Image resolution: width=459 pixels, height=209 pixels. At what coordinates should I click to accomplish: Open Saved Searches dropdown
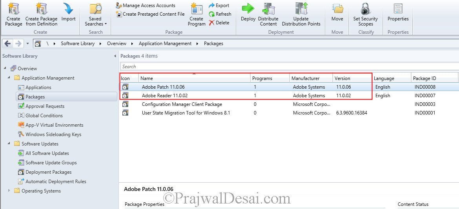point(96,21)
